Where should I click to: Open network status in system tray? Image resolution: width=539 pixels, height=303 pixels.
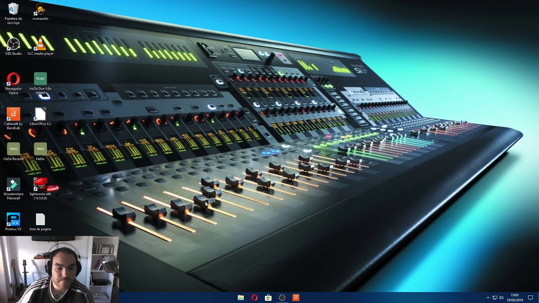click(495, 298)
